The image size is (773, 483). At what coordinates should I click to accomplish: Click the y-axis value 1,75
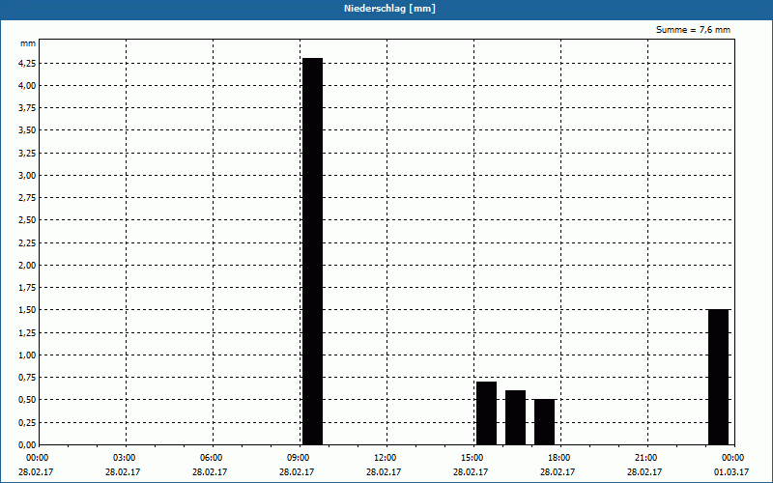pyautogui.click(x=27, y=288)
